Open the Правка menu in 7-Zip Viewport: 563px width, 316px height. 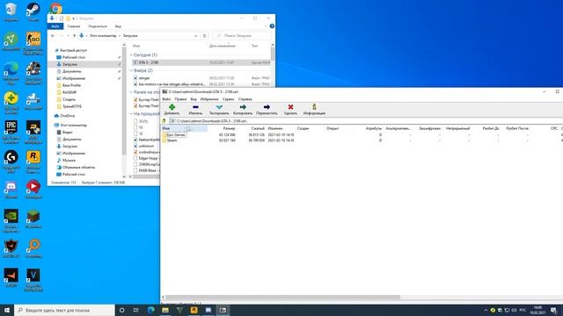(x=180, y=99)
